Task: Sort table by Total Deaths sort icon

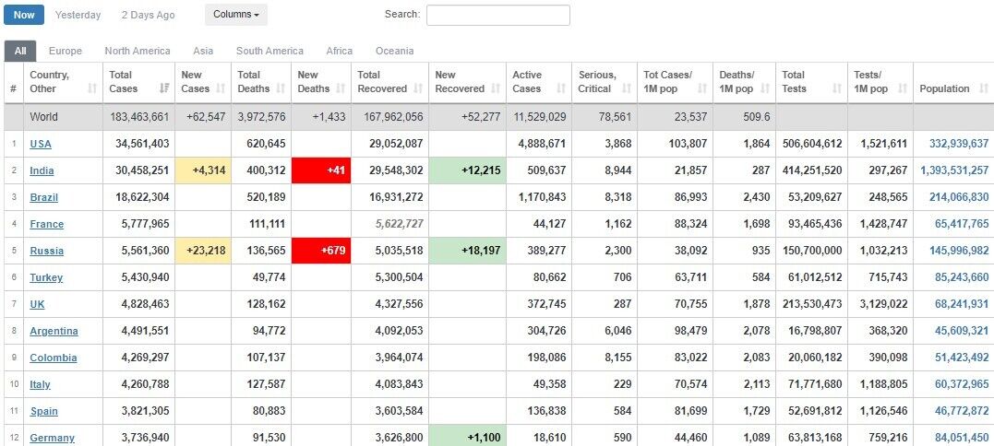Action: tap(281, 88)
